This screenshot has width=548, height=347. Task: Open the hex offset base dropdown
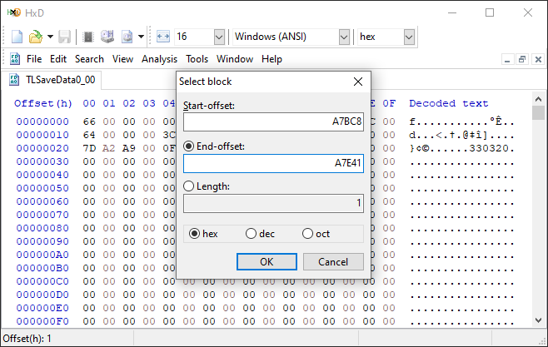click(x=409, y=37)
